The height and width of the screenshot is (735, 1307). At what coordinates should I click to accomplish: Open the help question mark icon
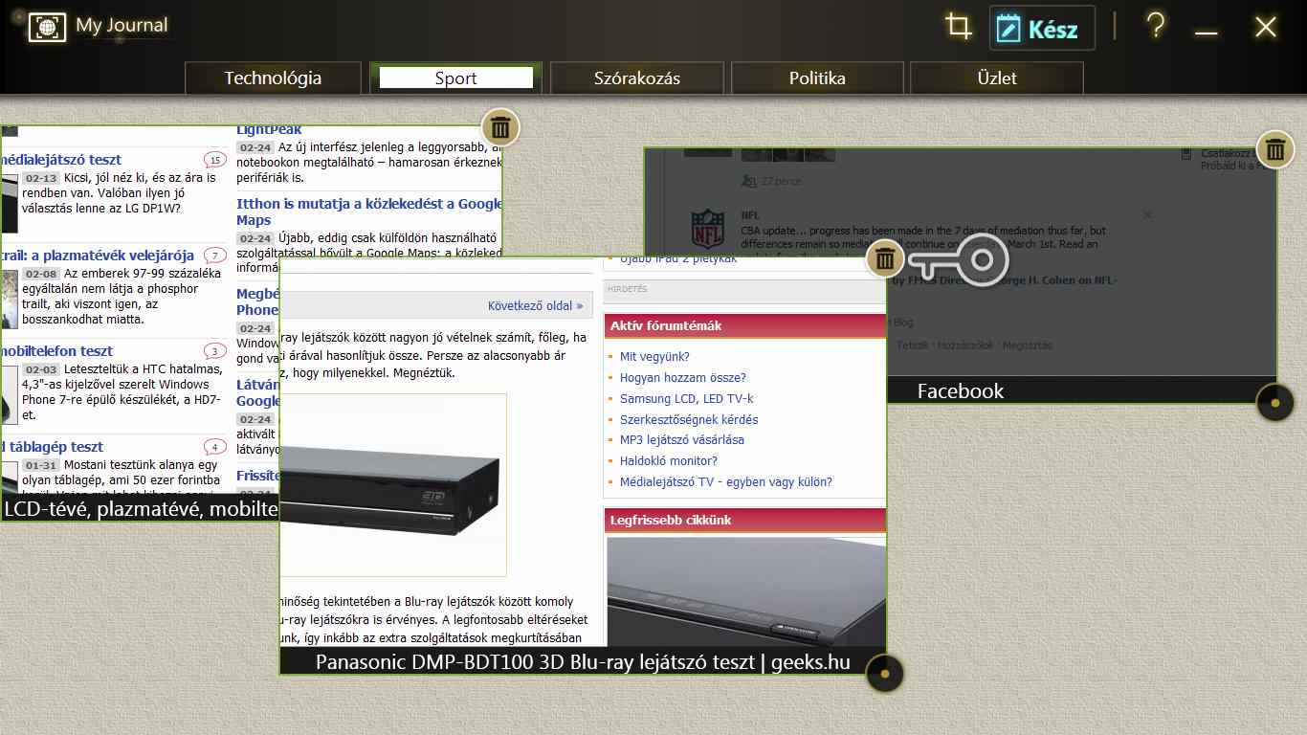(1155, 26)
